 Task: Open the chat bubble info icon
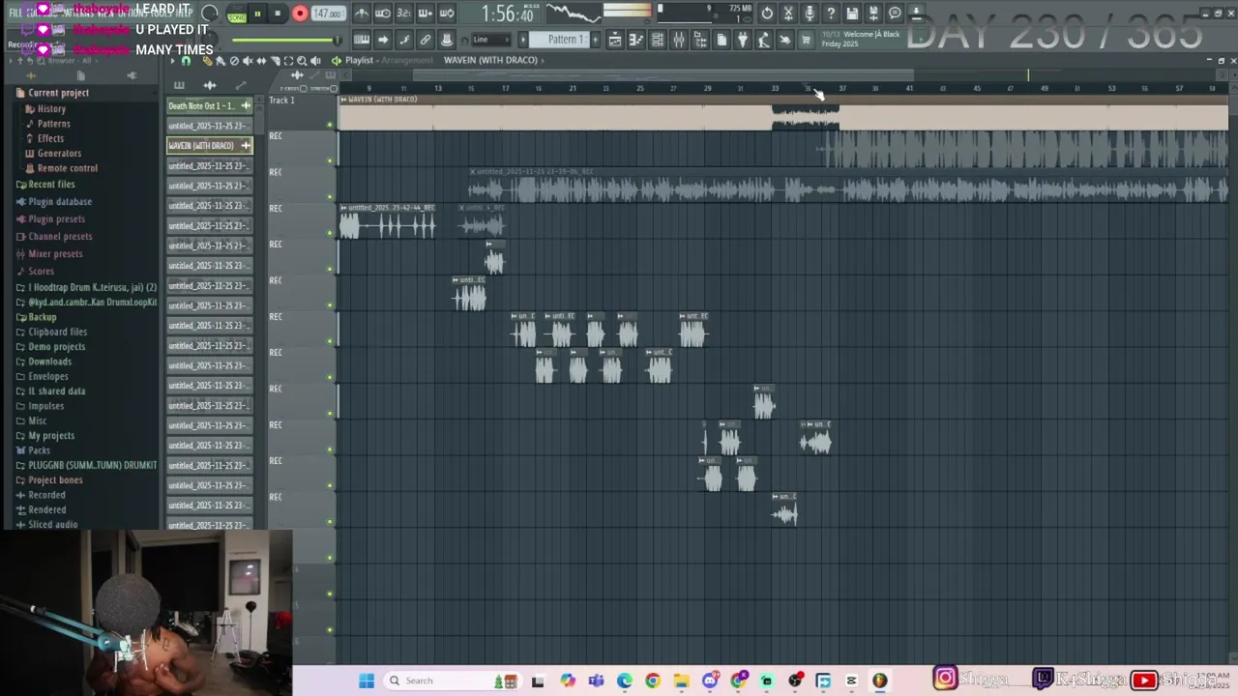pyautogui.click(x=895, y=14)
